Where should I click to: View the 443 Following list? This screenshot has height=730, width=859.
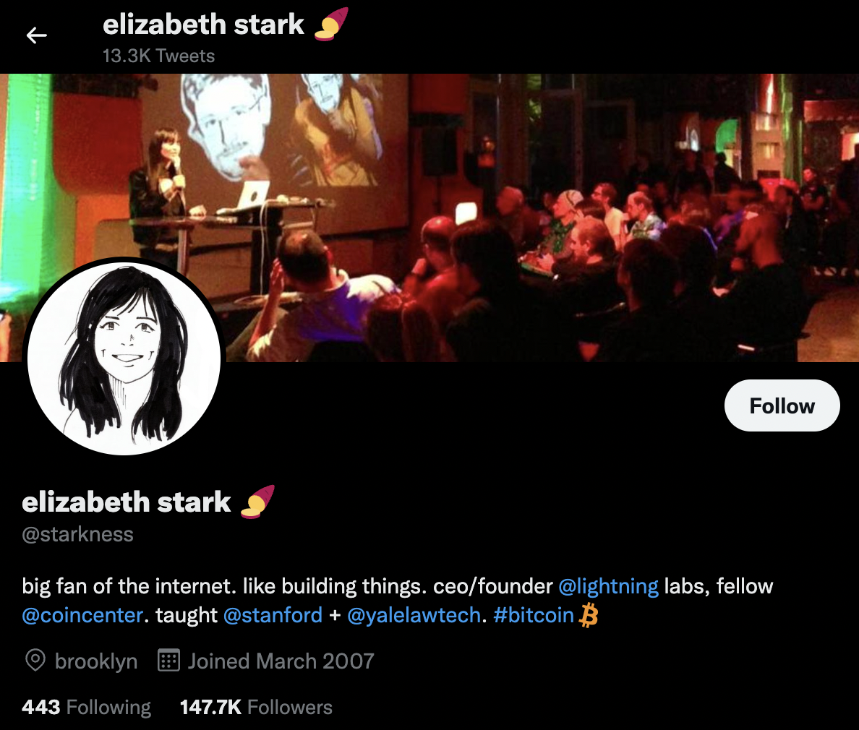tap(87, 707)
